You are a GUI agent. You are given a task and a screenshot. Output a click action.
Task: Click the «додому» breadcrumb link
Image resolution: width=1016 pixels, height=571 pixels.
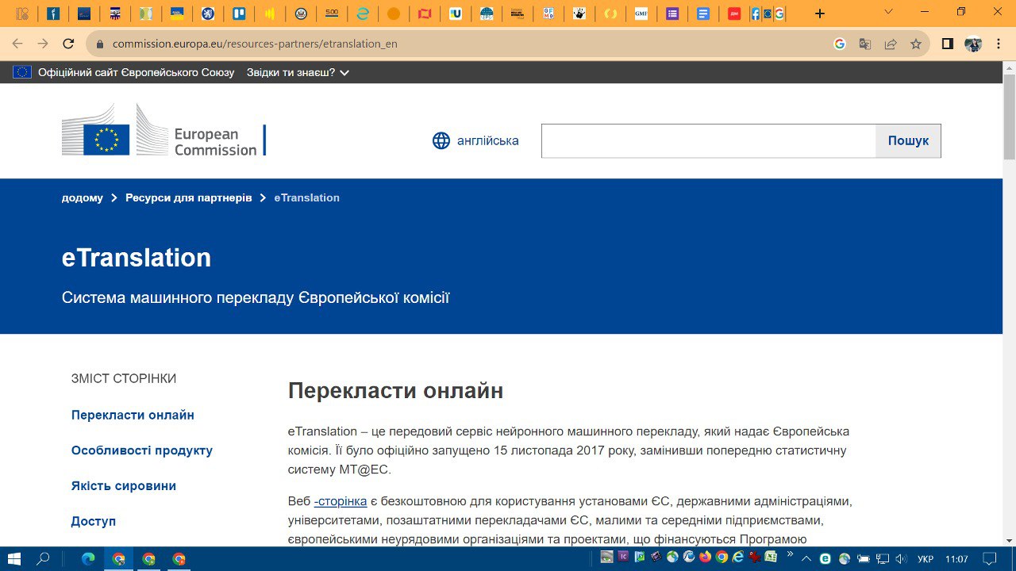tap(83, 198)
